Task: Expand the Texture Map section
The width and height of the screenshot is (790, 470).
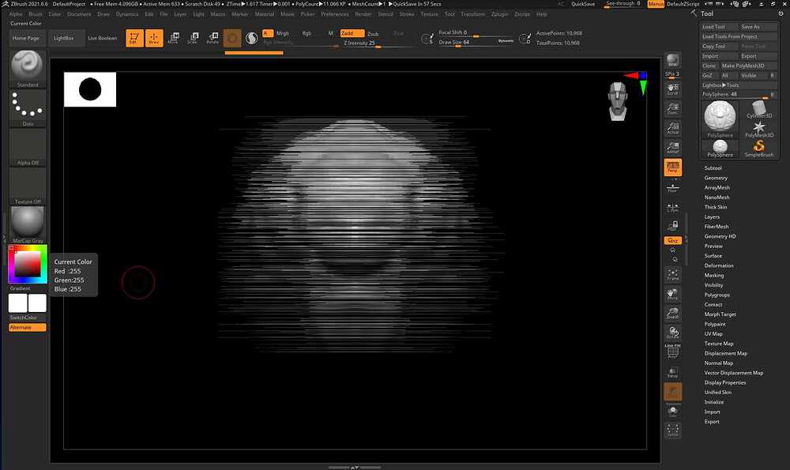Action: tap(719, 344)
